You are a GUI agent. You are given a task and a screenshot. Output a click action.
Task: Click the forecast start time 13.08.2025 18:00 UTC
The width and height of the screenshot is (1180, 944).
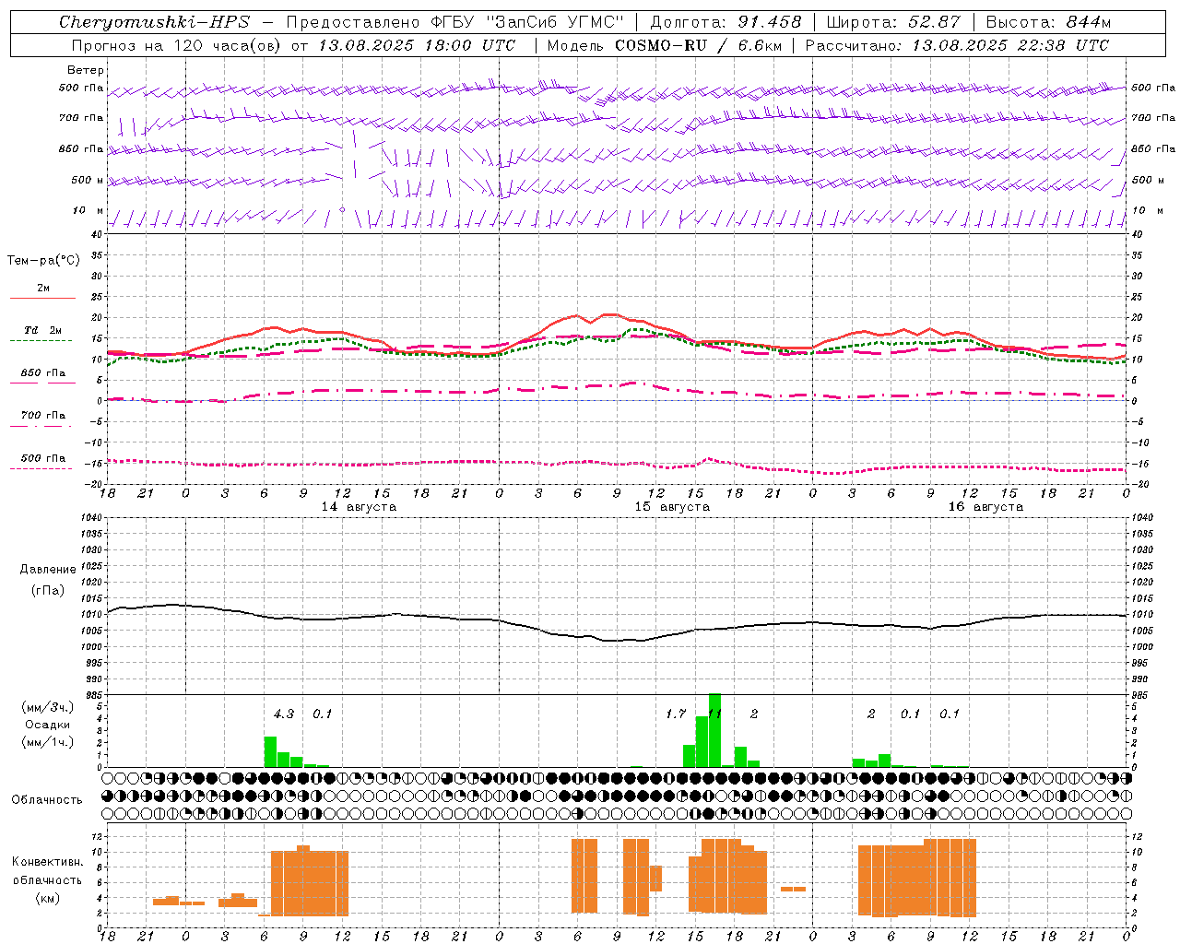[417, 45]
